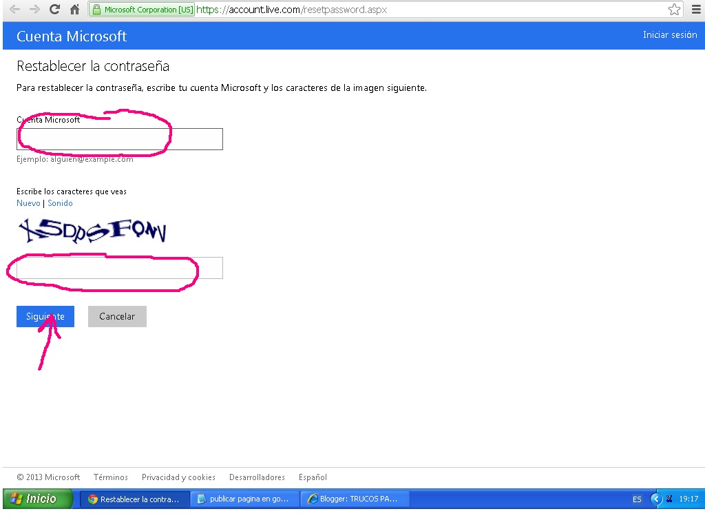The image size is (705, 529).
Task: Focus the Cuenta Microsoft email field
Action: [120, 139]
